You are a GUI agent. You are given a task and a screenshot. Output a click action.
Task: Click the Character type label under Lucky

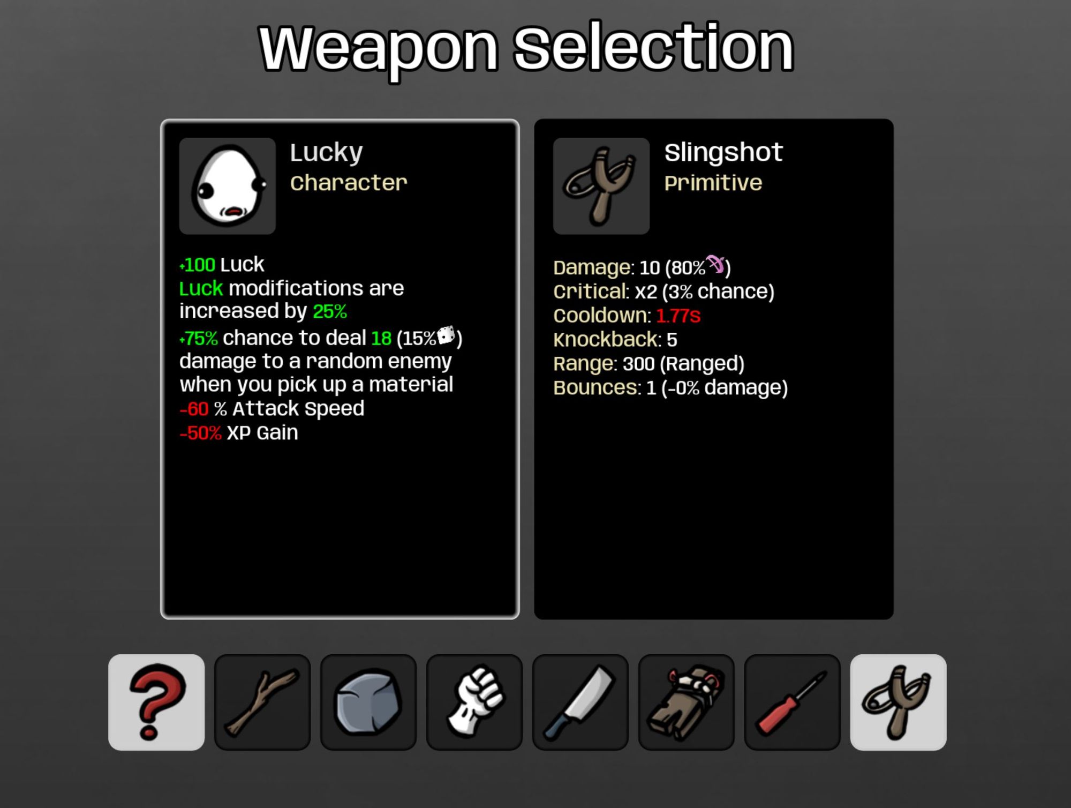[x=349, y=183]
